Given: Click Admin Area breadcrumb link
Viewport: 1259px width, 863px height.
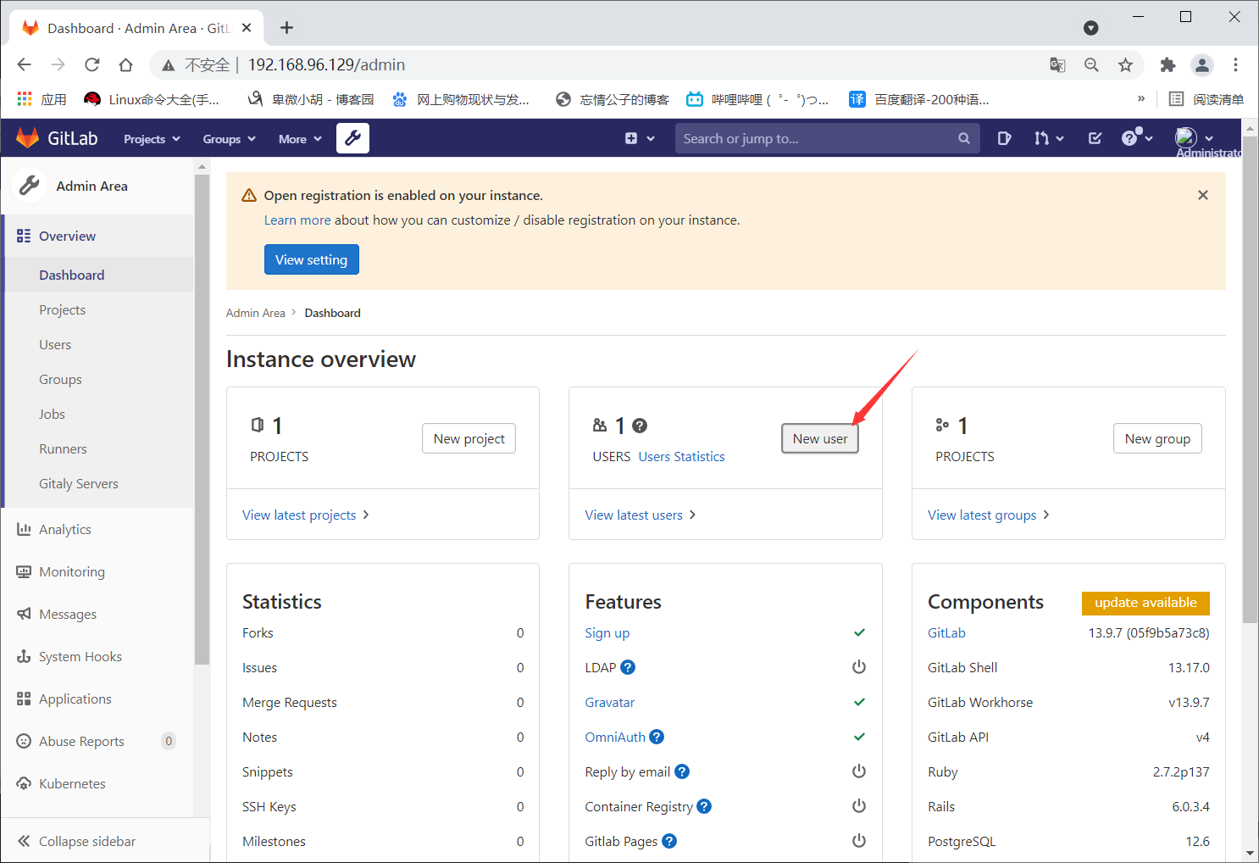Looking at the screenshot, I should [256, 313].
